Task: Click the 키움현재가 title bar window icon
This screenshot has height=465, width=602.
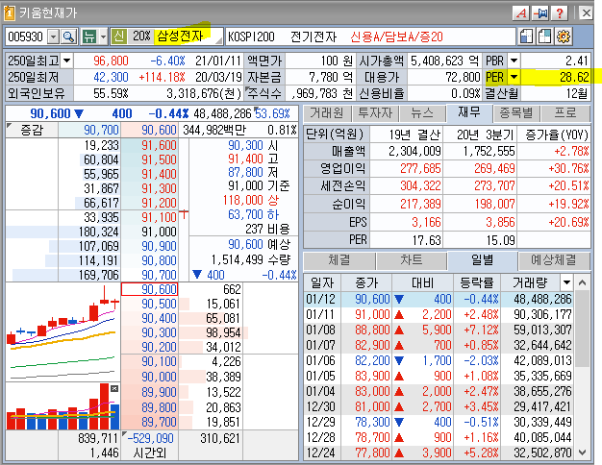Action: [9, 13]
